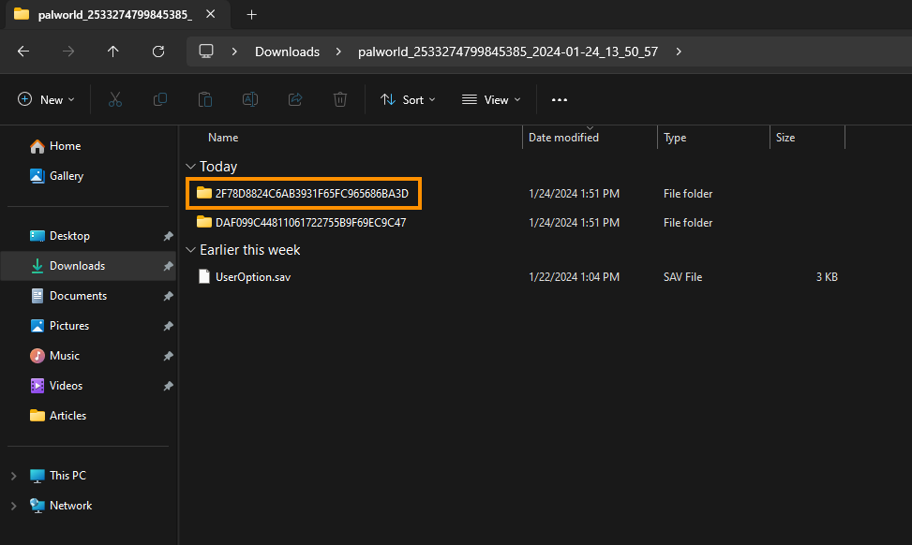The width and height of the screenshot is (912, 545).
Task: Open the See more three-dots menu
Action: pos(560,100)
